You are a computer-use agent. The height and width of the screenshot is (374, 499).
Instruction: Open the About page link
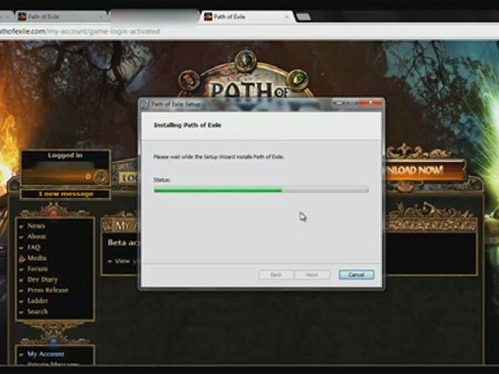click(36, 237)
